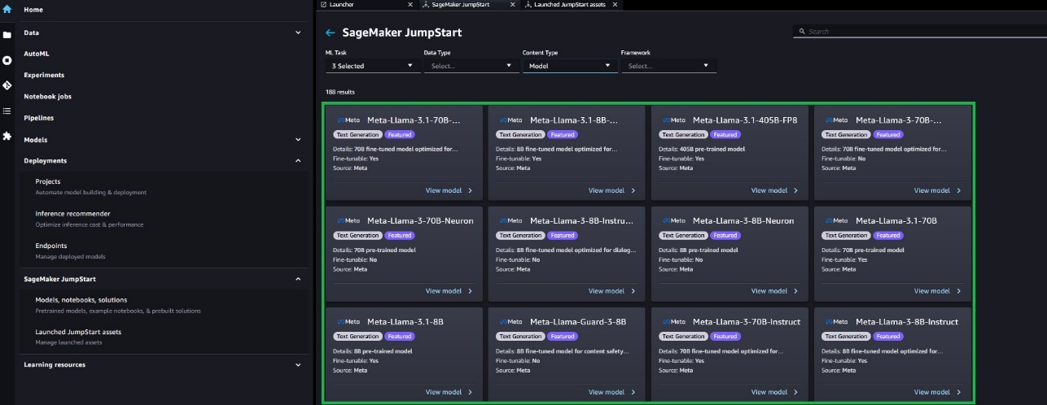Click the Meta-Llama-3.1-70B card title
1047x405 pixels.
[x=896, y=220]
